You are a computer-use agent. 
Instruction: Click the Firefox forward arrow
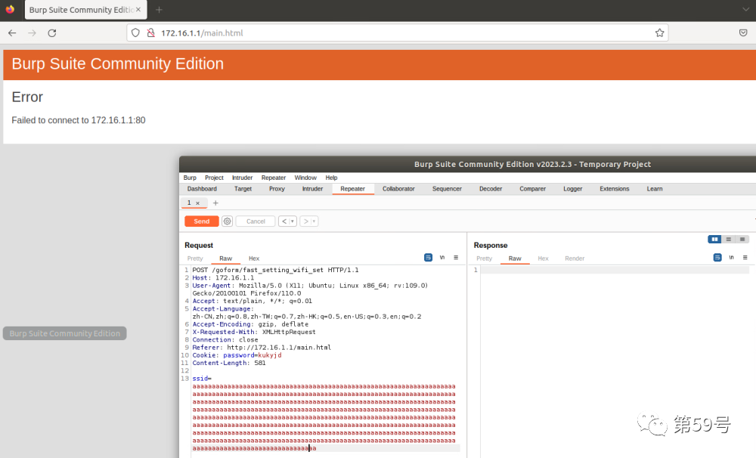click(x=32, y=32)
